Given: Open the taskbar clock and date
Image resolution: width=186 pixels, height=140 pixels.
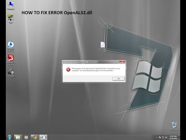Looking at the screenshot, I should (x=173, y=137).
